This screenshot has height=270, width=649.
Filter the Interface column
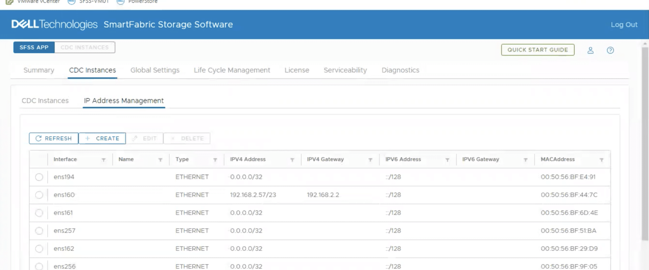pyautogui.click(x=104, y=160)
